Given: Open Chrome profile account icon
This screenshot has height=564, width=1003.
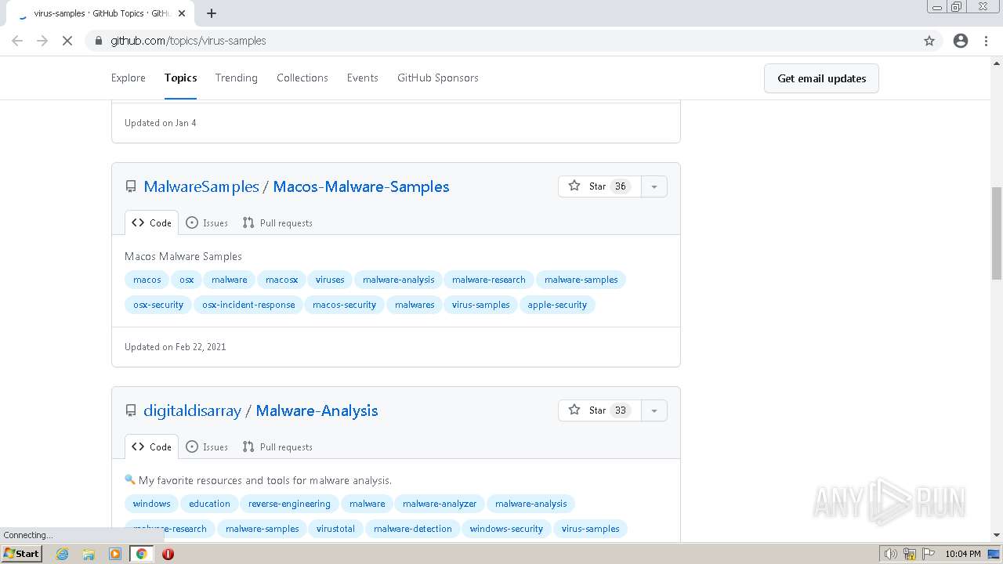Looking at the screenshot, I should coord(961,41).
